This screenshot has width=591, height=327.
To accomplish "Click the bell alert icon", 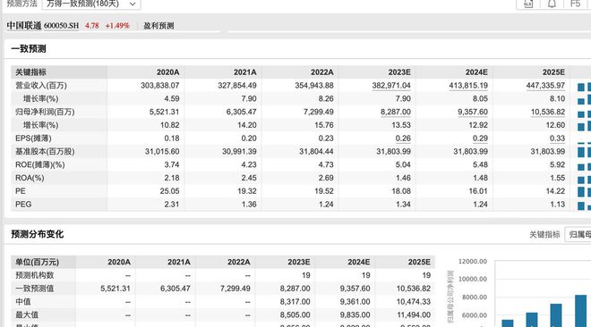I will pos(552,4).
